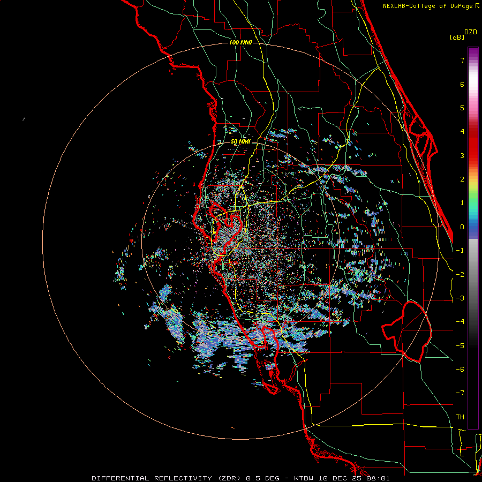This screenshot has height=482, width=482.
Task: Click the [dB] units label
Action: 457,37
